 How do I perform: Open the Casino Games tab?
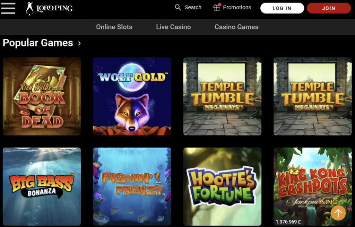(x=236, y=27)
